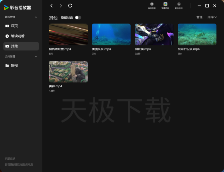Refresh the video list
Screen dimensions: 224x172
tap(71, 6)
